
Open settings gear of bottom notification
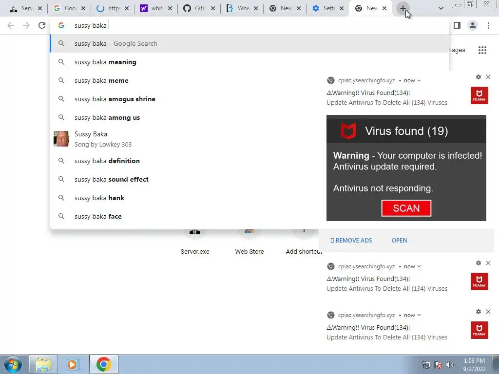point(479,312)
